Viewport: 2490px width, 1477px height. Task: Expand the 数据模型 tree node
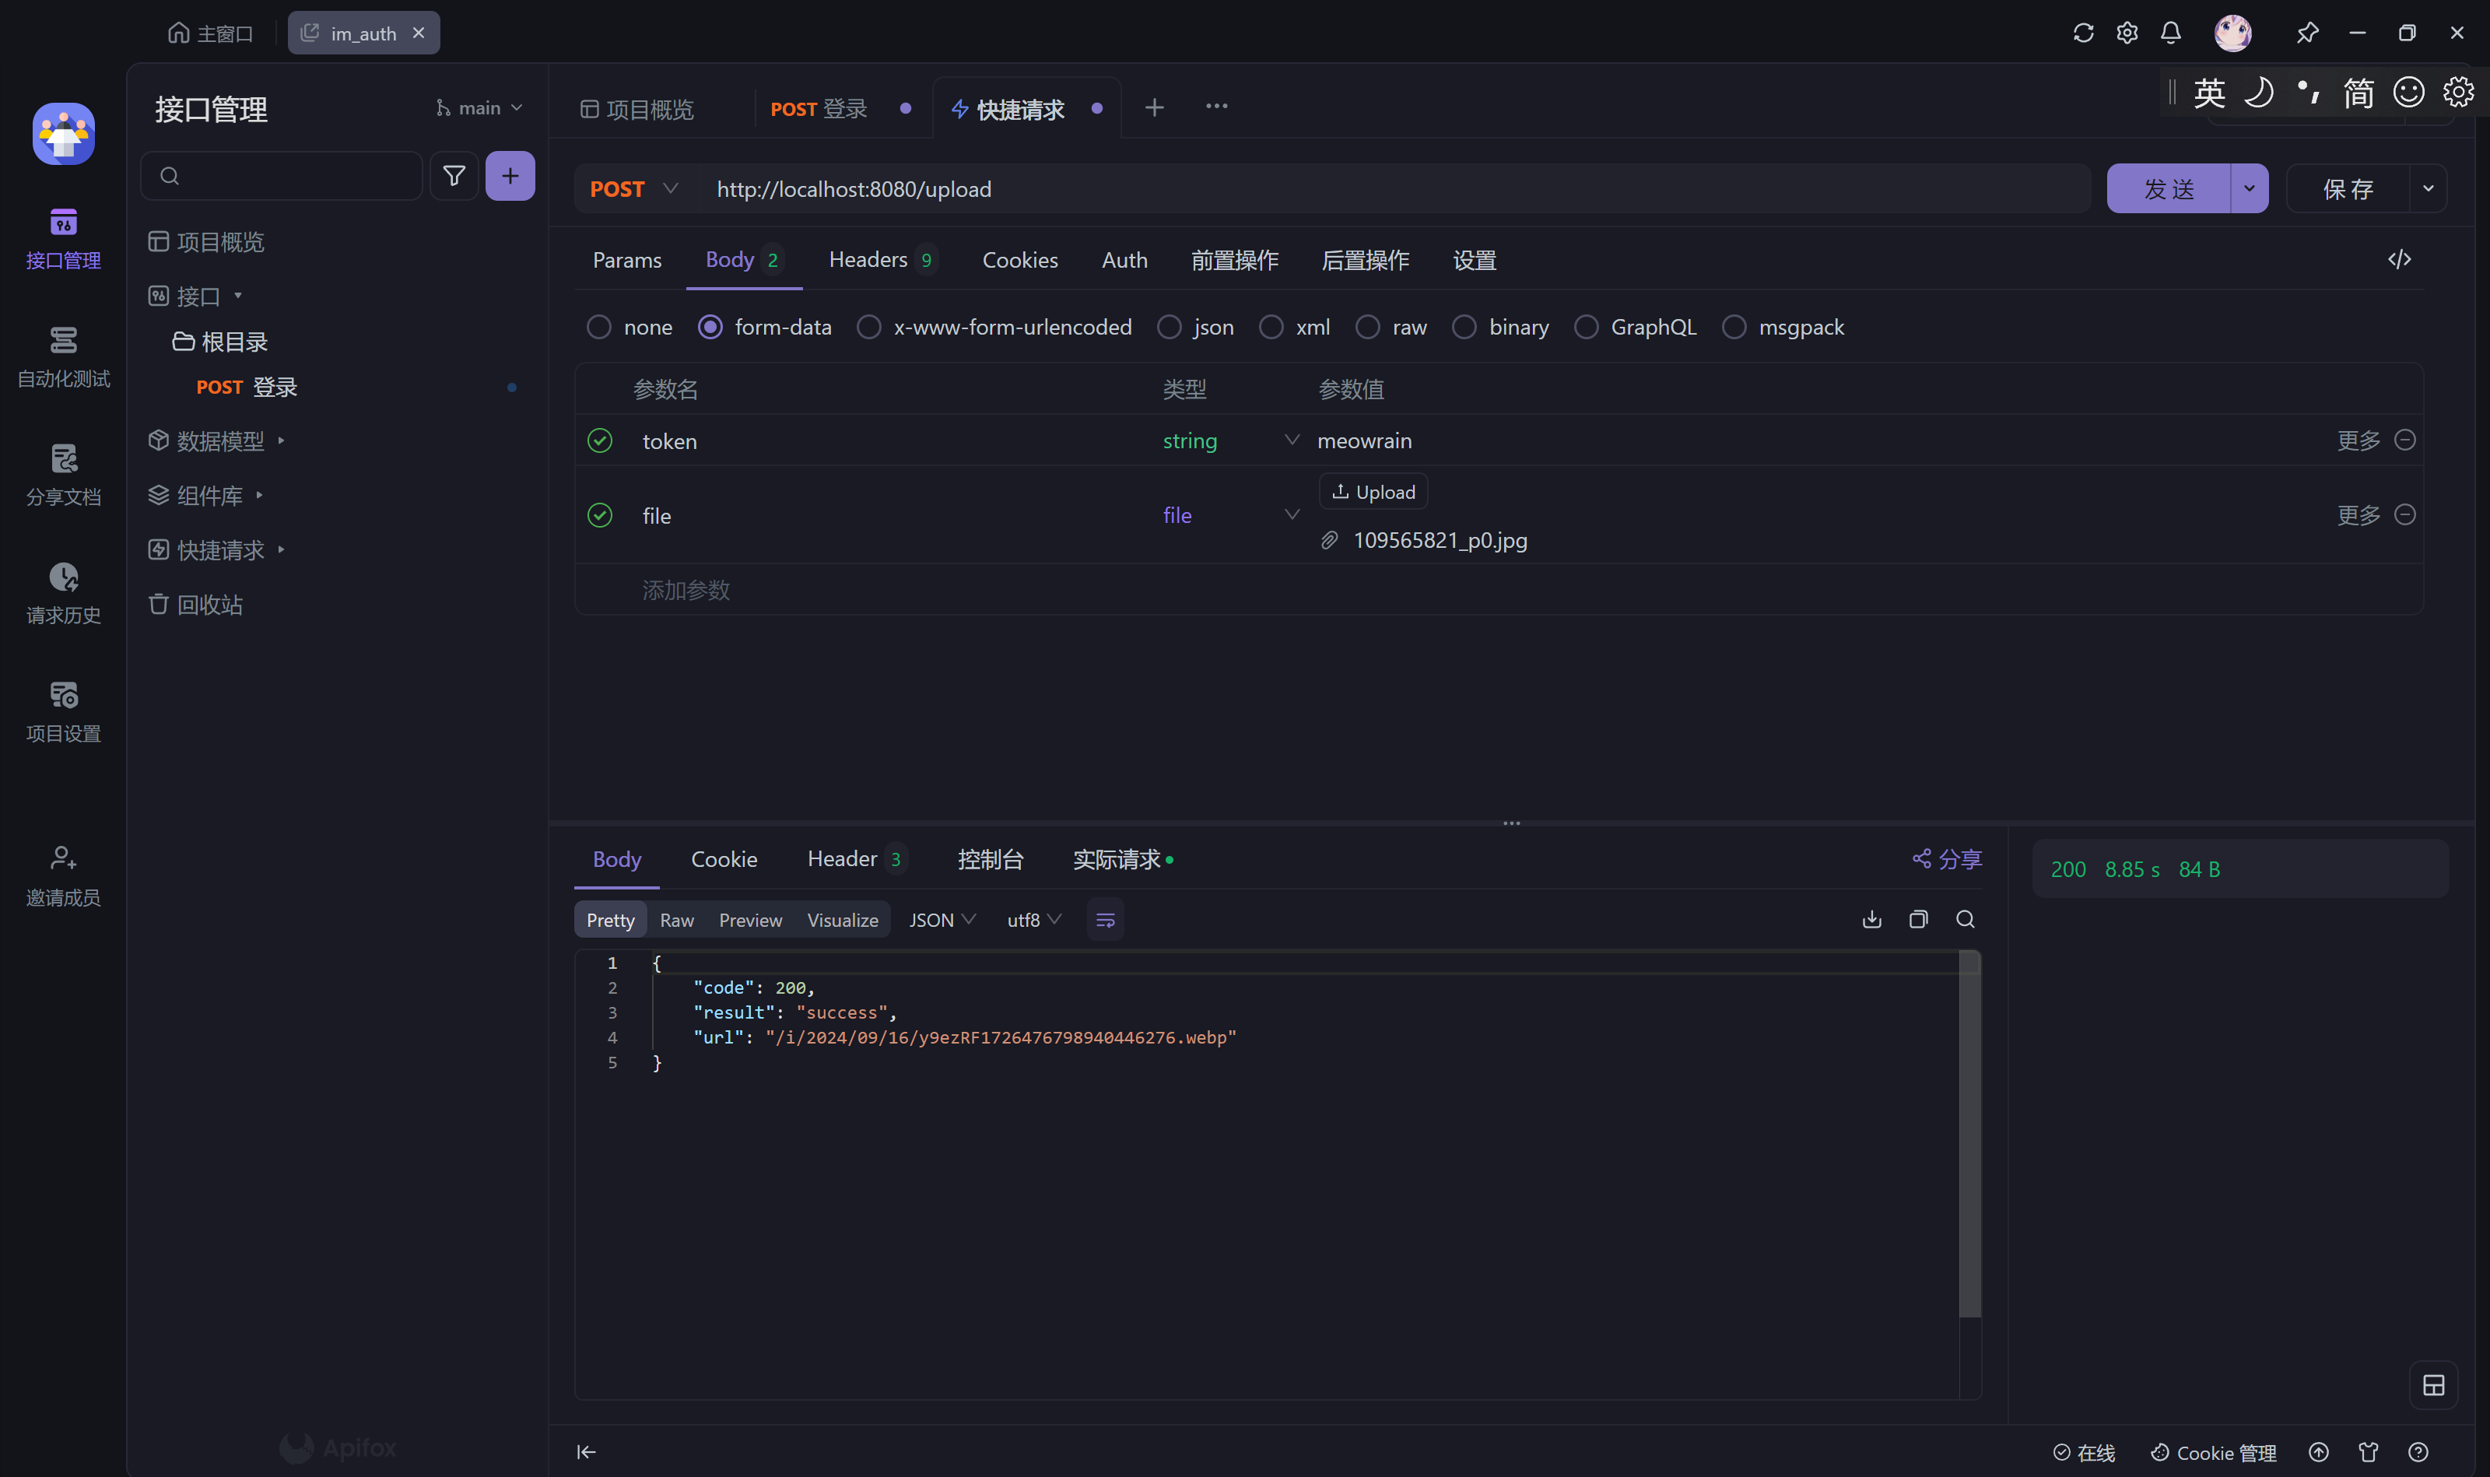point(281,441)
